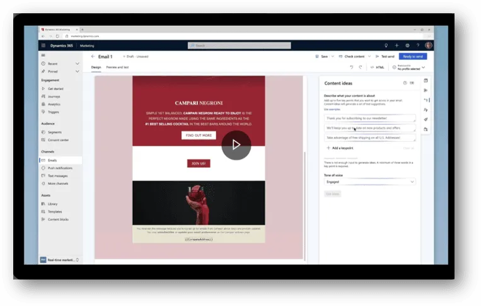Click the lightbulb icon in the header
The width and height of the screenshot is (481, 306).
point(386,45)
